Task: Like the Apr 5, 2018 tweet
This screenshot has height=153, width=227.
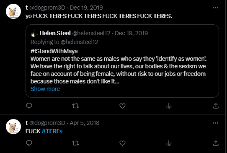Action: pos(122,143)
